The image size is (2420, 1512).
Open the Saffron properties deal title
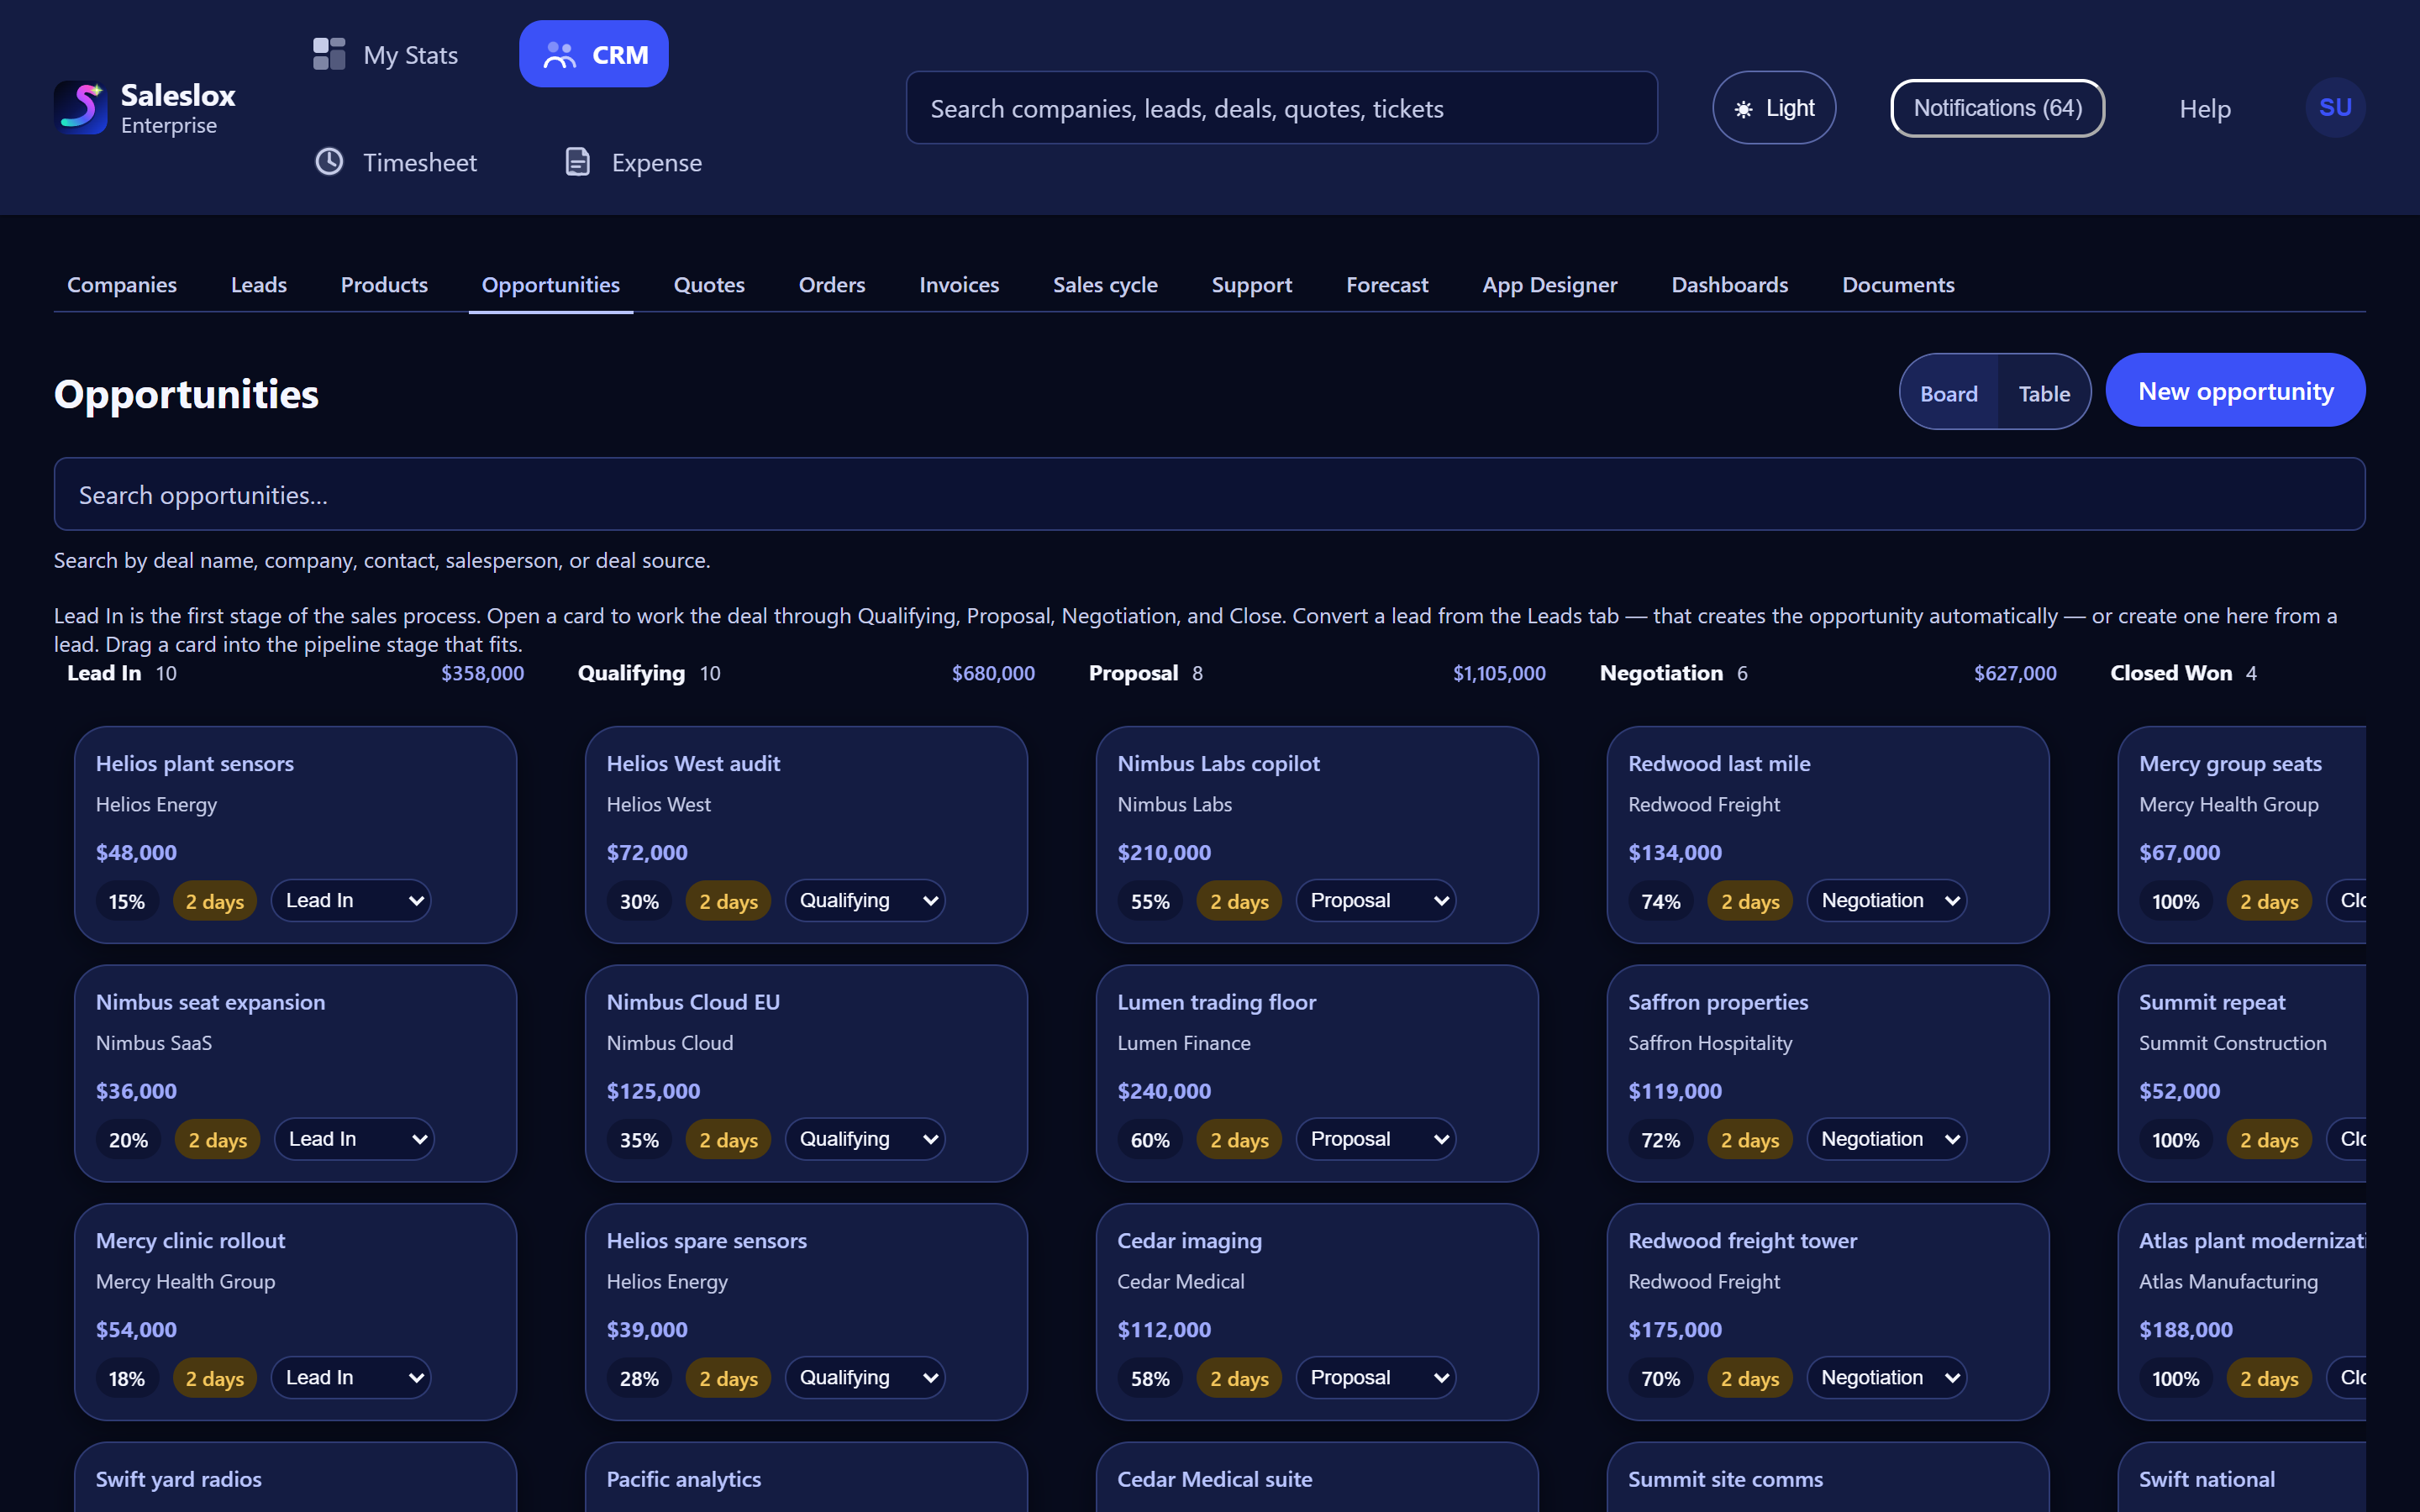point(1718,1002)
